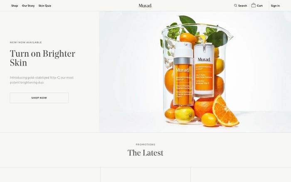The height and width of the screenshot is (182, 291).
Task: Click the Cart text label
Action: tap(260, 6)
